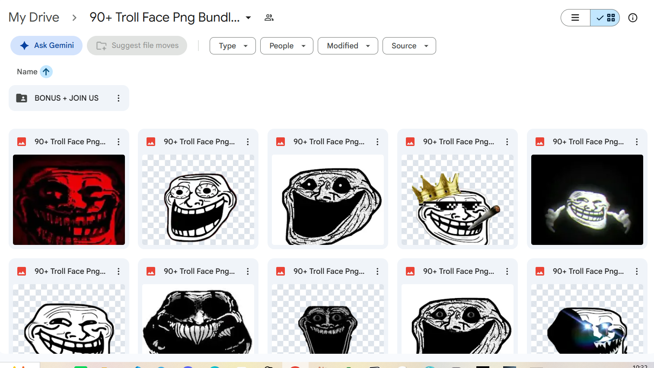This screenshot has width=654, height=368.
Task: Open more actions for BONUS + JOIN US
Action: pyautogui.click(x=118, y=98)
